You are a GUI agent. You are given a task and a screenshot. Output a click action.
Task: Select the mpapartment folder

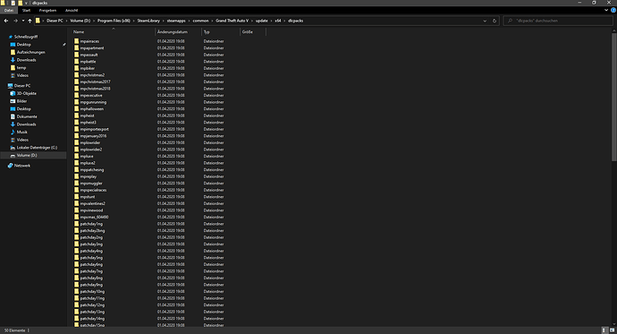(92, 47)
